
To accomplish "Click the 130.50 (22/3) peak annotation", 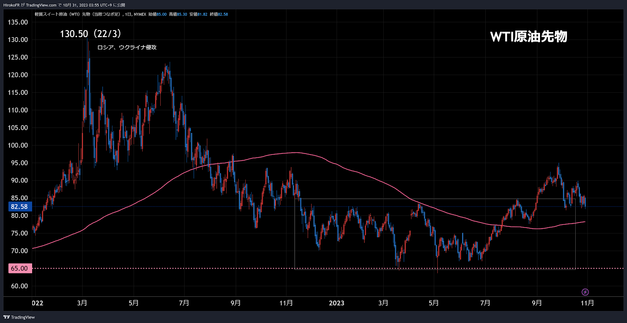I will [91, 34].
